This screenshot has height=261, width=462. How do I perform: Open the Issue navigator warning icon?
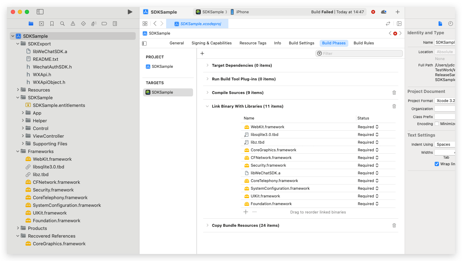tap(73, 24)
